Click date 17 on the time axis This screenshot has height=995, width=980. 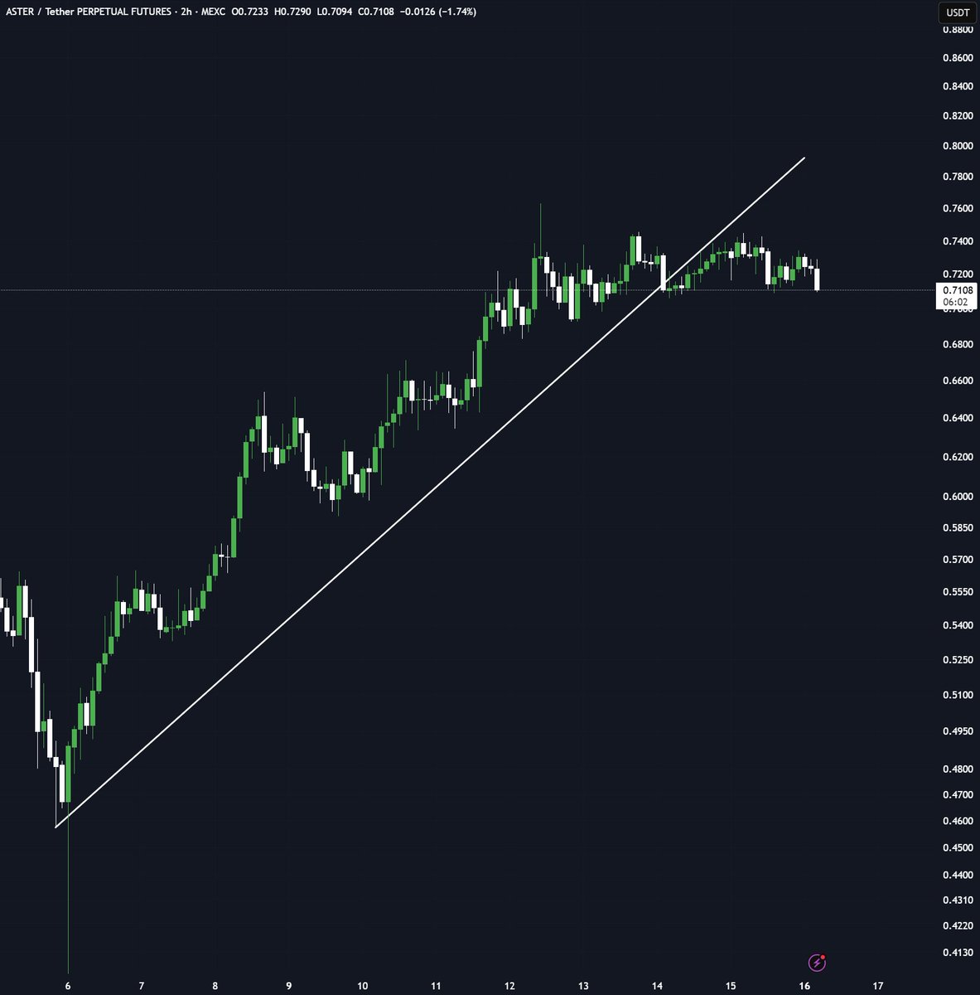pyautogui.click(x=878, y=986)
